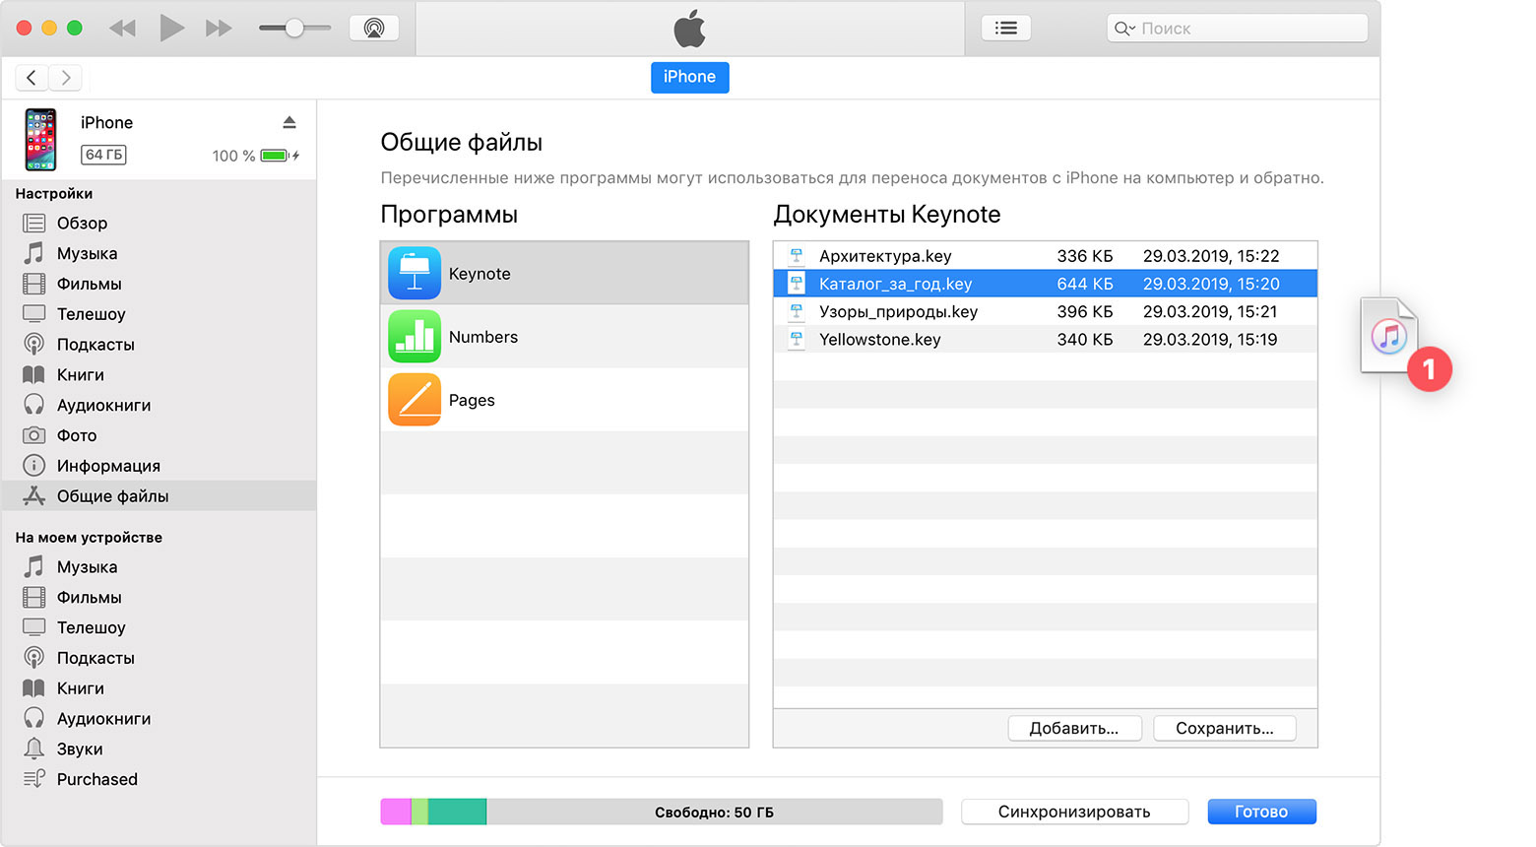Focus the Поиск search field

point(1237,29)
